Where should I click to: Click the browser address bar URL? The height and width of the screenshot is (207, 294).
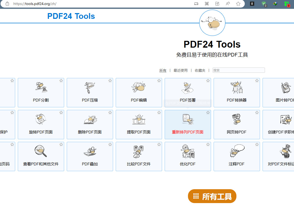[35, 4]
